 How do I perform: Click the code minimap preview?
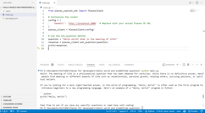pos(195,10)
